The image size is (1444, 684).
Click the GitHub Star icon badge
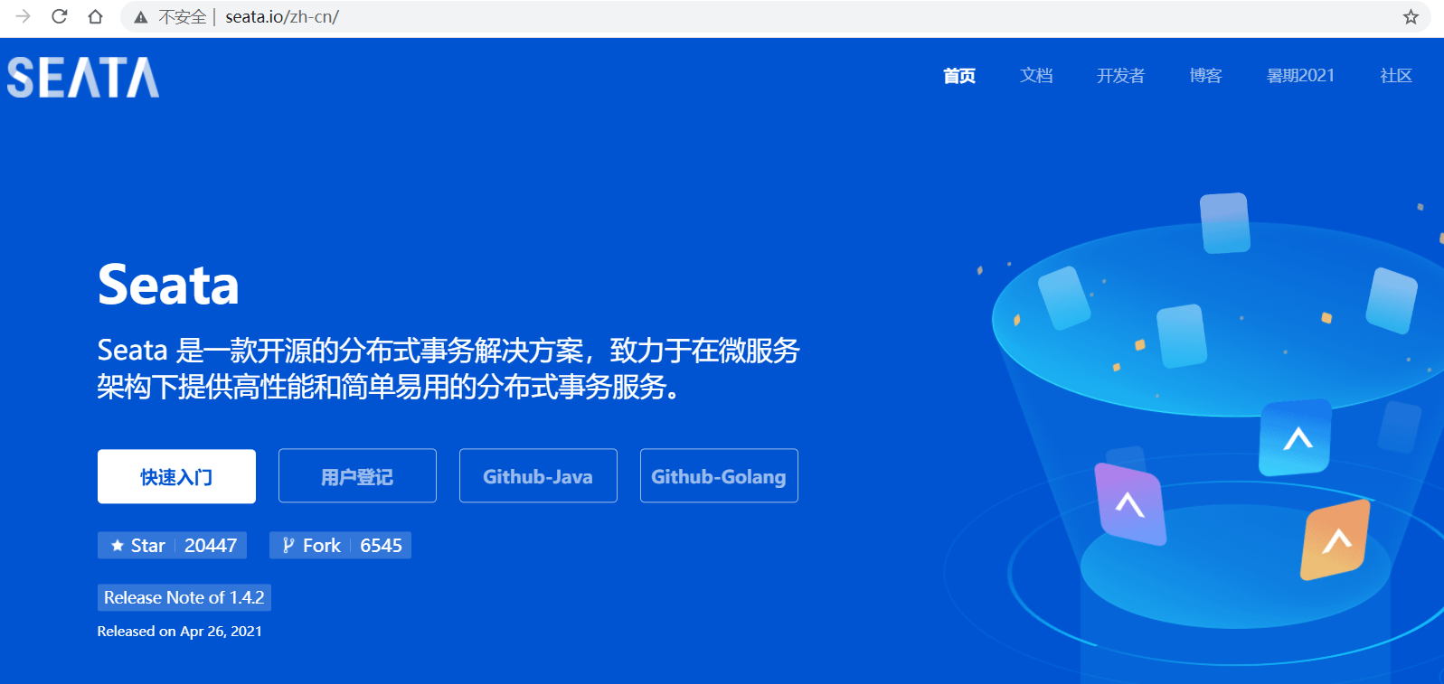(118, 546)
